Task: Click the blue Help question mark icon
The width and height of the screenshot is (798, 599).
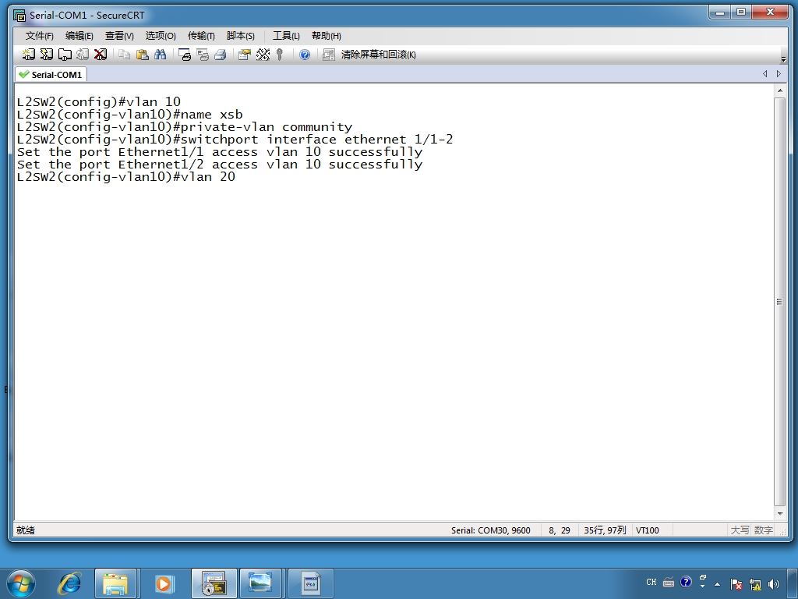Action: pos(305,55)
